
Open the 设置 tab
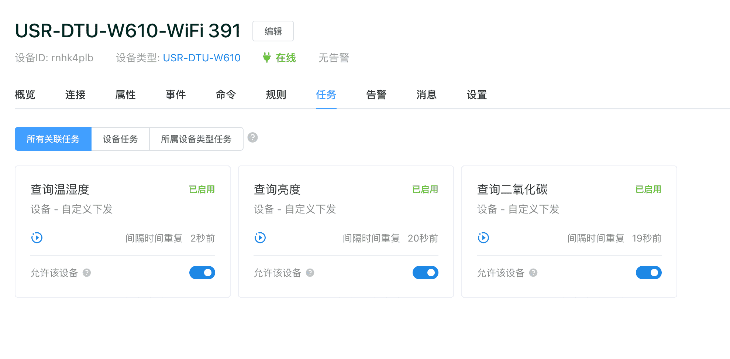click(477, 95)
